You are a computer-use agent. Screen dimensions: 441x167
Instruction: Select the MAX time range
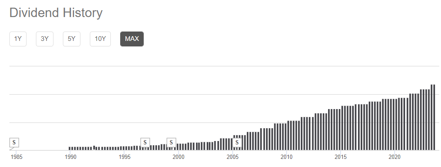[x=132, y=39]
